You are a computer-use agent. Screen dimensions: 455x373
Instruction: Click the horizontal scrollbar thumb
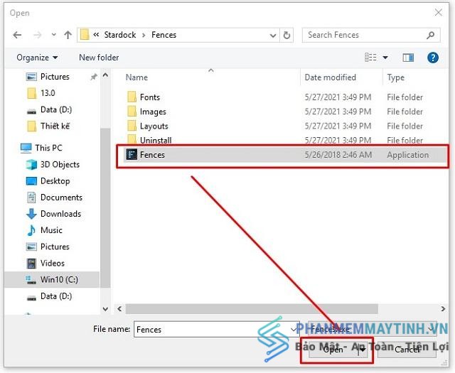click(252, 309)
